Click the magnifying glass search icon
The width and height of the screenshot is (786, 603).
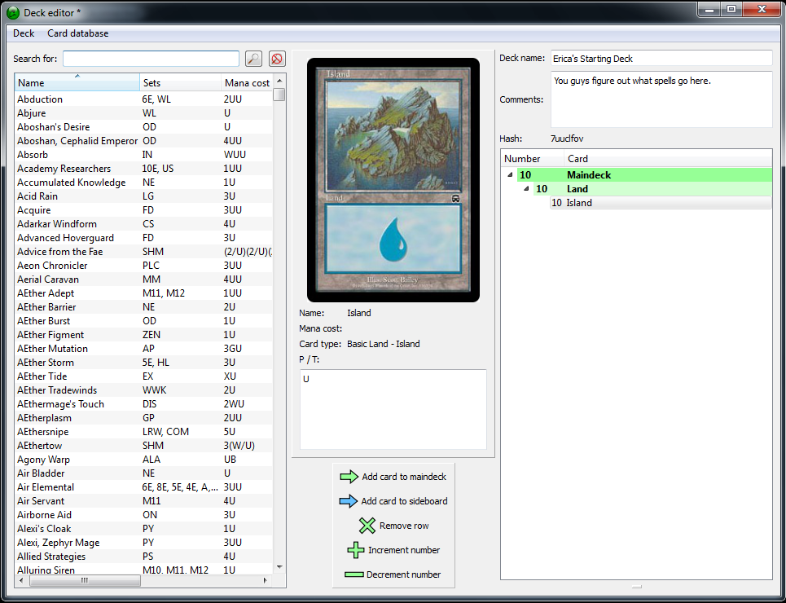coord(254,59)
